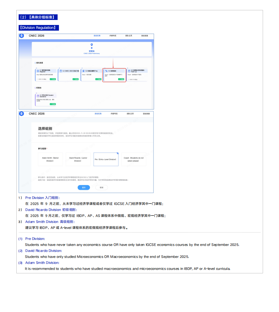Click the 2.1 Student Guidance card icon
The image size is (279, 312).
tap(38, 96)
